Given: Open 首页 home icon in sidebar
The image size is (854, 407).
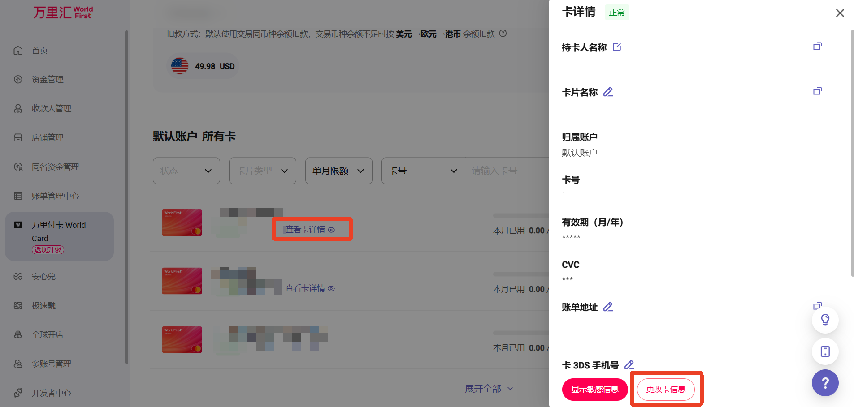Looking at the screenshot, I should tap(18, 50).
